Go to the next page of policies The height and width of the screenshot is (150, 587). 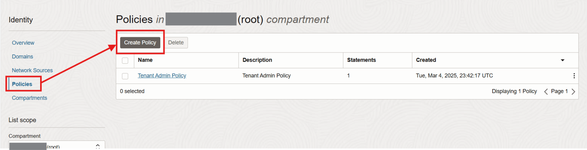(573, 92)
